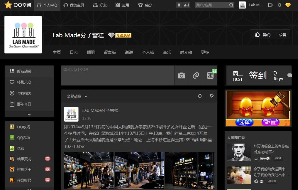Click the 签到 check-in button
This screenshot has width=298, height=190.
coord(258,75)
